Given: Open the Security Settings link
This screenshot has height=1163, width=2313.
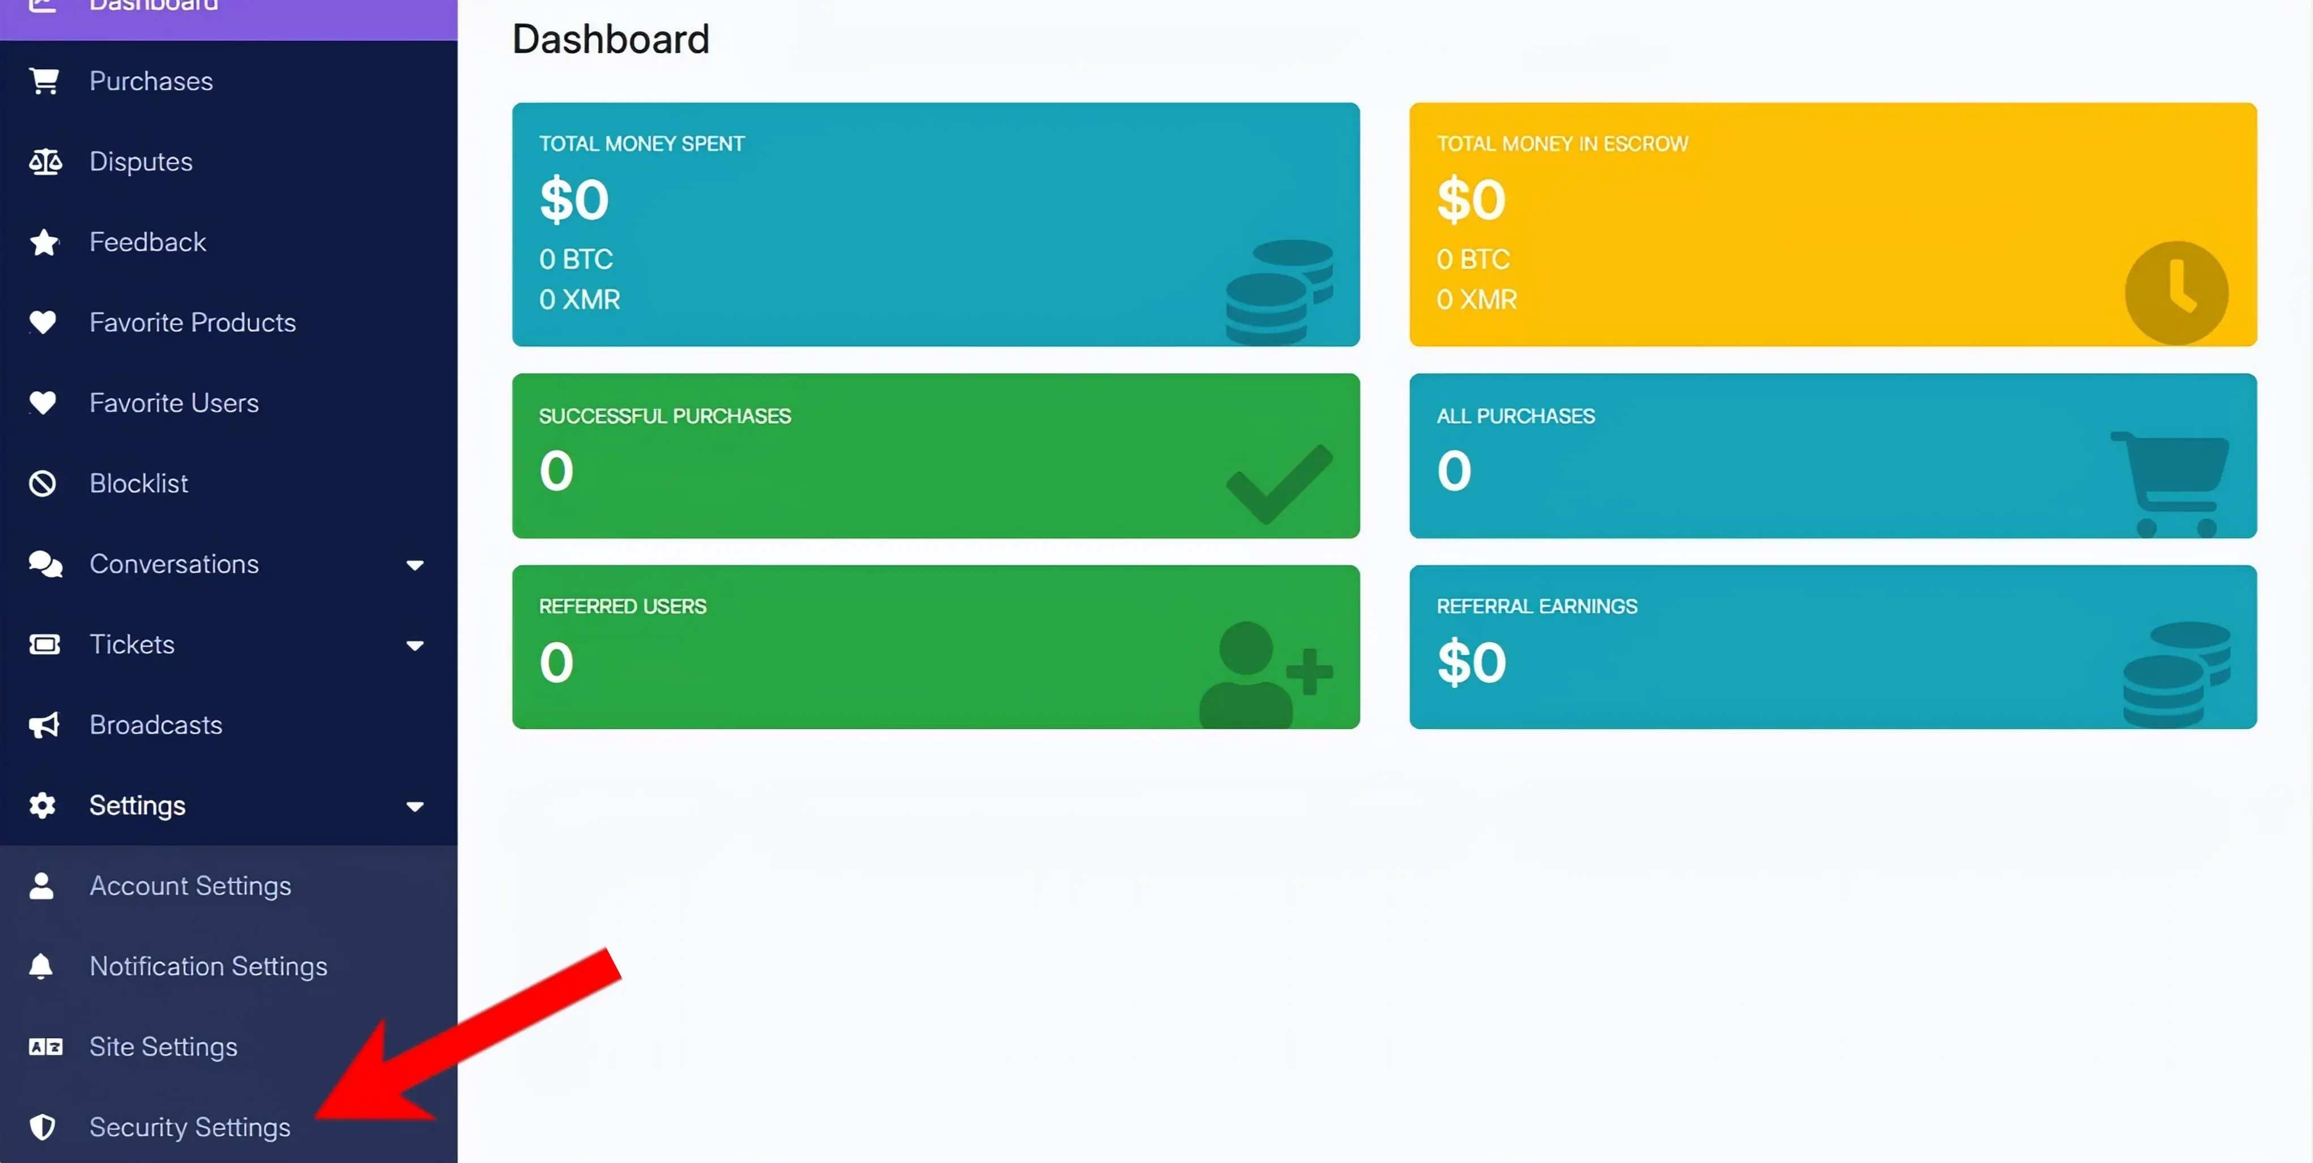Looking at the screenshot, I should (190, 1127).
